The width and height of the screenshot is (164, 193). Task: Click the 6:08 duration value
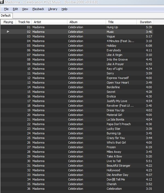pyautogui.click(x=149, y=46)
